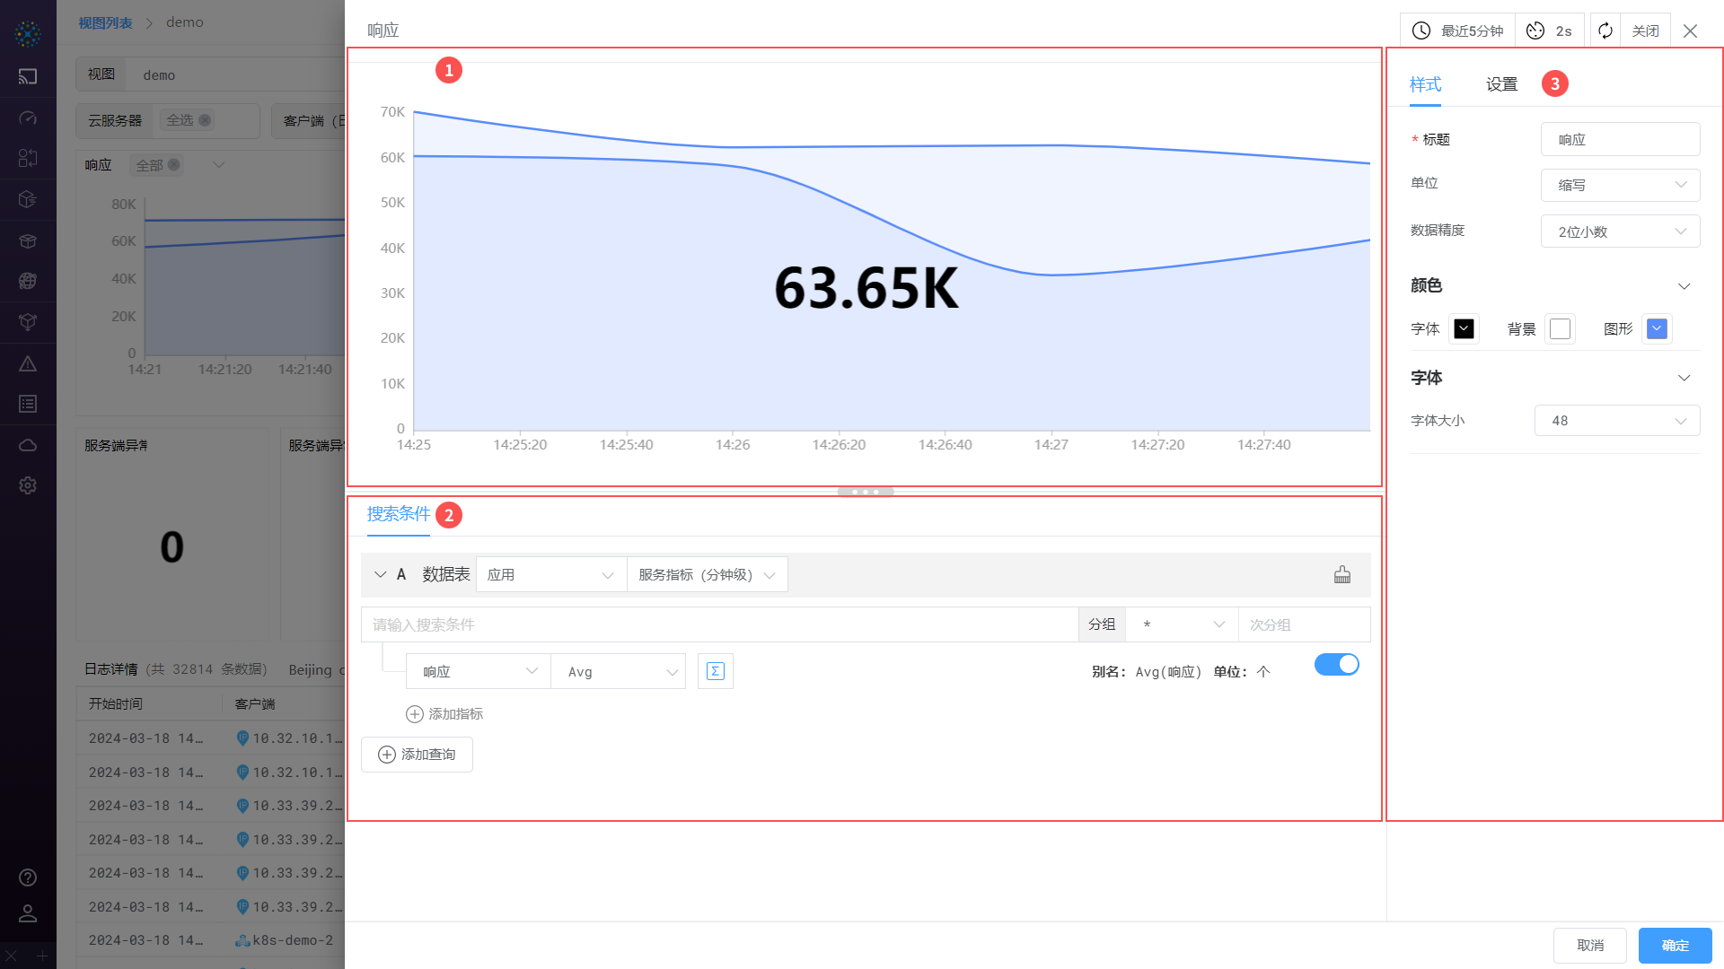Screen dimensions: 1724x969
Task: Open the alert triangle icon in sidebar
Action: point(28,363)
